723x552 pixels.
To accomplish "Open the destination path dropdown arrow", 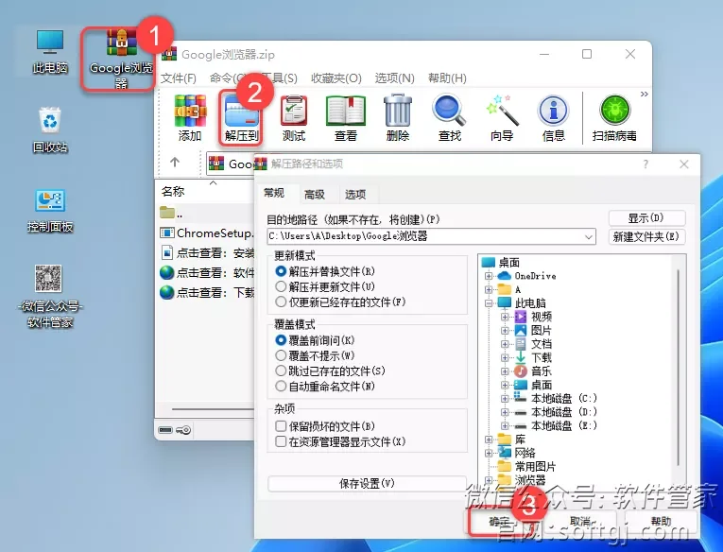I will (589, 236).
